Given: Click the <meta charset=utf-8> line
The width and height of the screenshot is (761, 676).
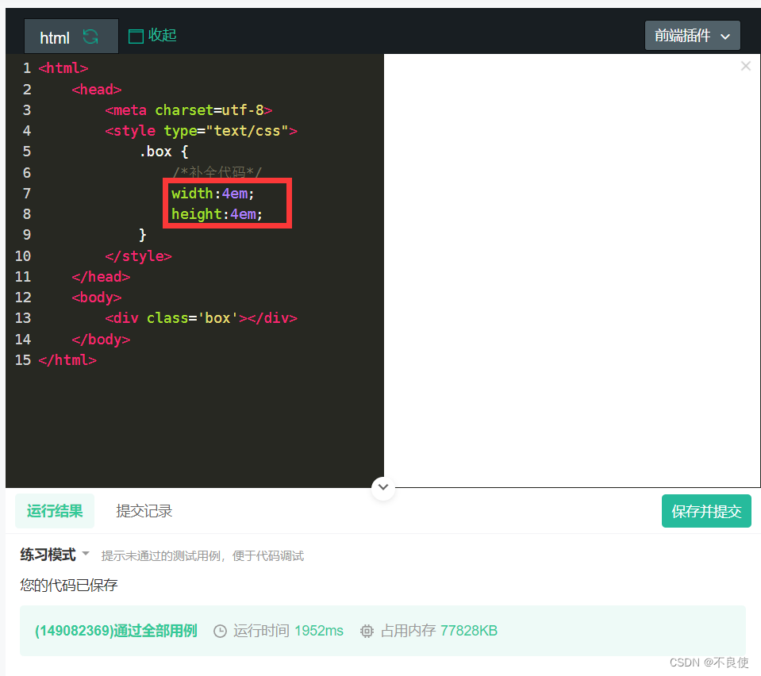Looking at the screenshot, I should coord(188,110).
